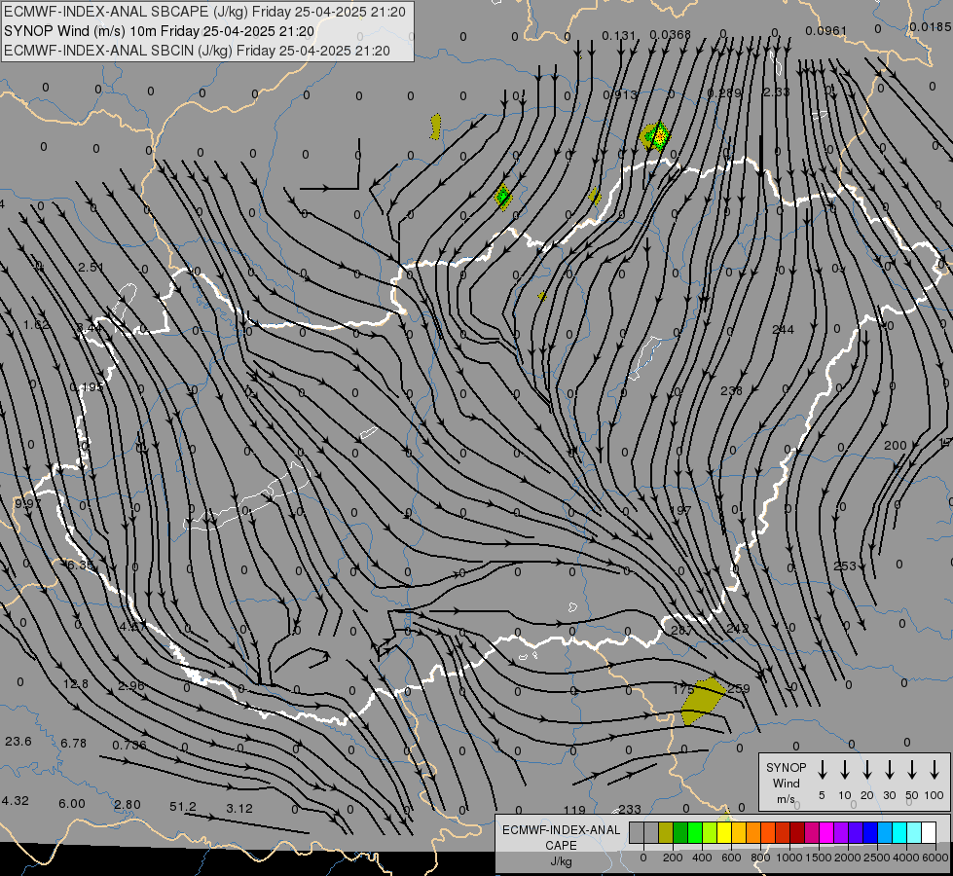Click the 1500 tick label on CAPE scale
The height and width of the screenshot is (876, 953).
tap(818, 858)
